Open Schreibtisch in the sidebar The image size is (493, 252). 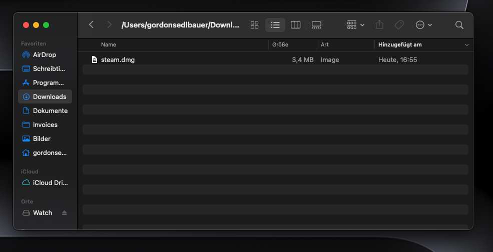point(45,69)
